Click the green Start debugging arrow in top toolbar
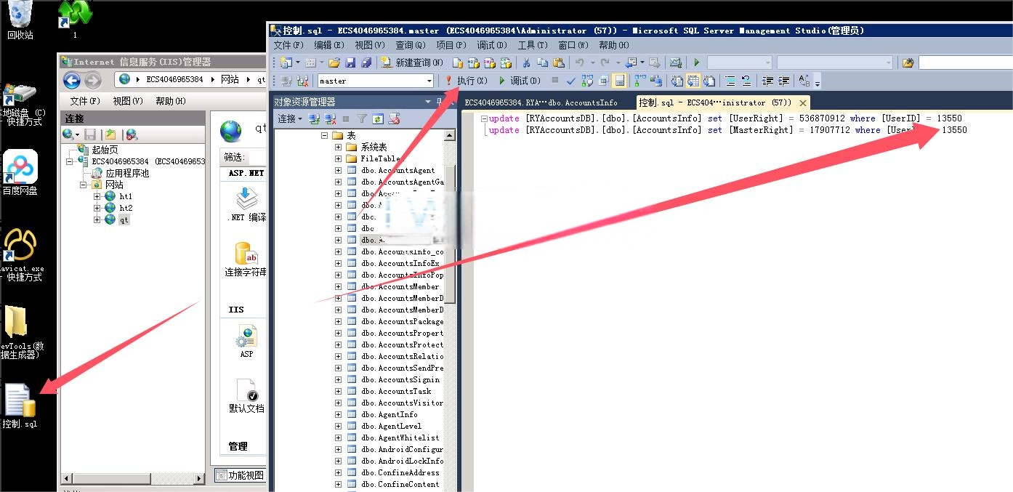Image resolution: width=1013 pixels, height=492 pixels. pos(696,62)
